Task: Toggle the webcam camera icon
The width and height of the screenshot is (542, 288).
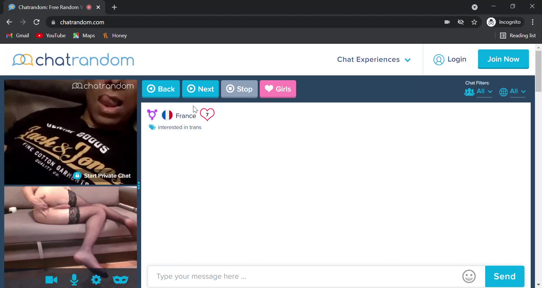Action: [x=51, y=280]
